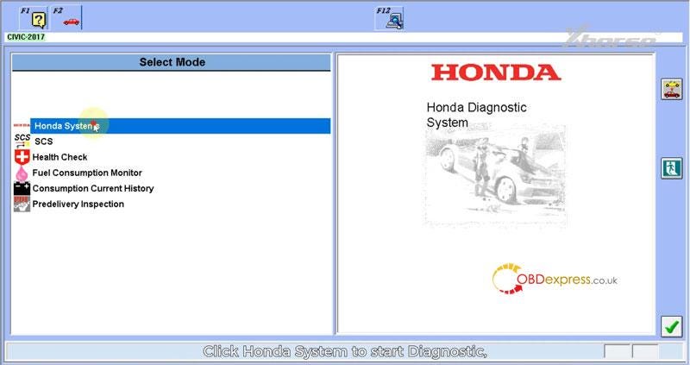Screen dimensions: 690x365
Task: Choose Health Check mode
Action: (x=60, y=157)
